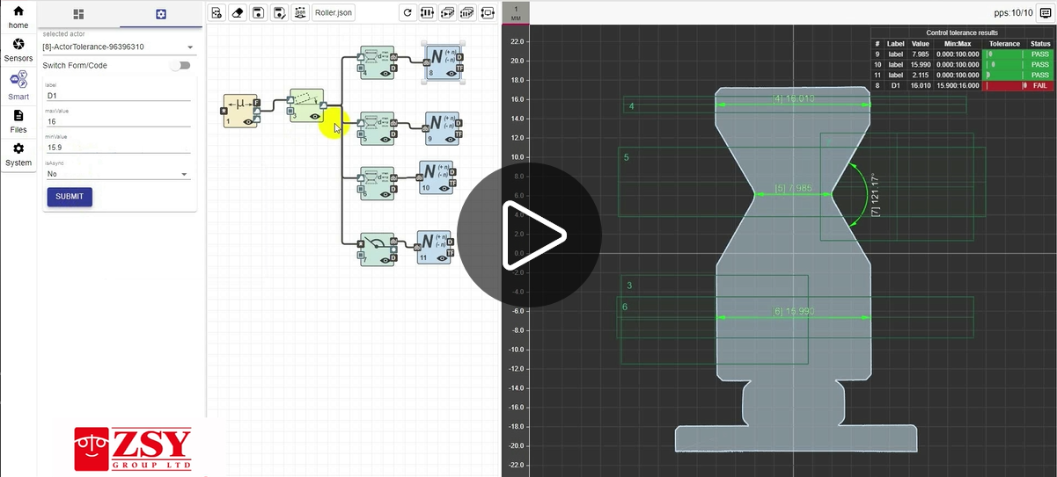This screenshot has height=477, width=1057.
Task: Click the eraser icon in the toolbar
Action: coord(237,13)
